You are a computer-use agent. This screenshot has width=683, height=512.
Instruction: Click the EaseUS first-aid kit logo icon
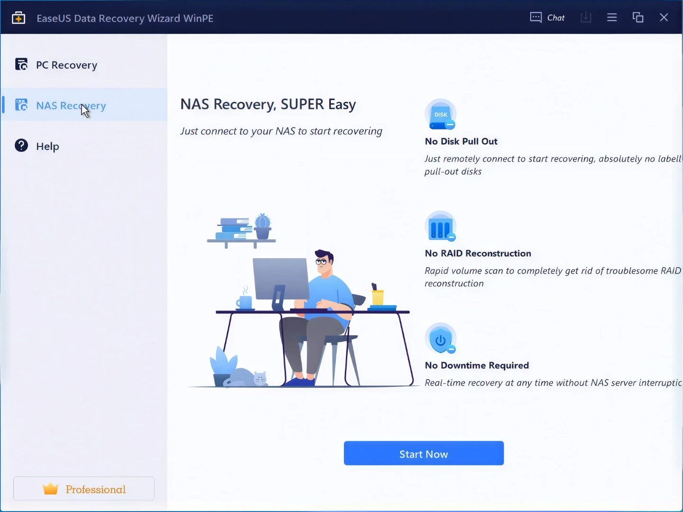pyautogui.click(x=18, y=18)
